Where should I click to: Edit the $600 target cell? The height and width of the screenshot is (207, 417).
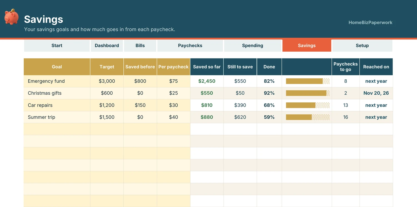[x=107, y=93]
